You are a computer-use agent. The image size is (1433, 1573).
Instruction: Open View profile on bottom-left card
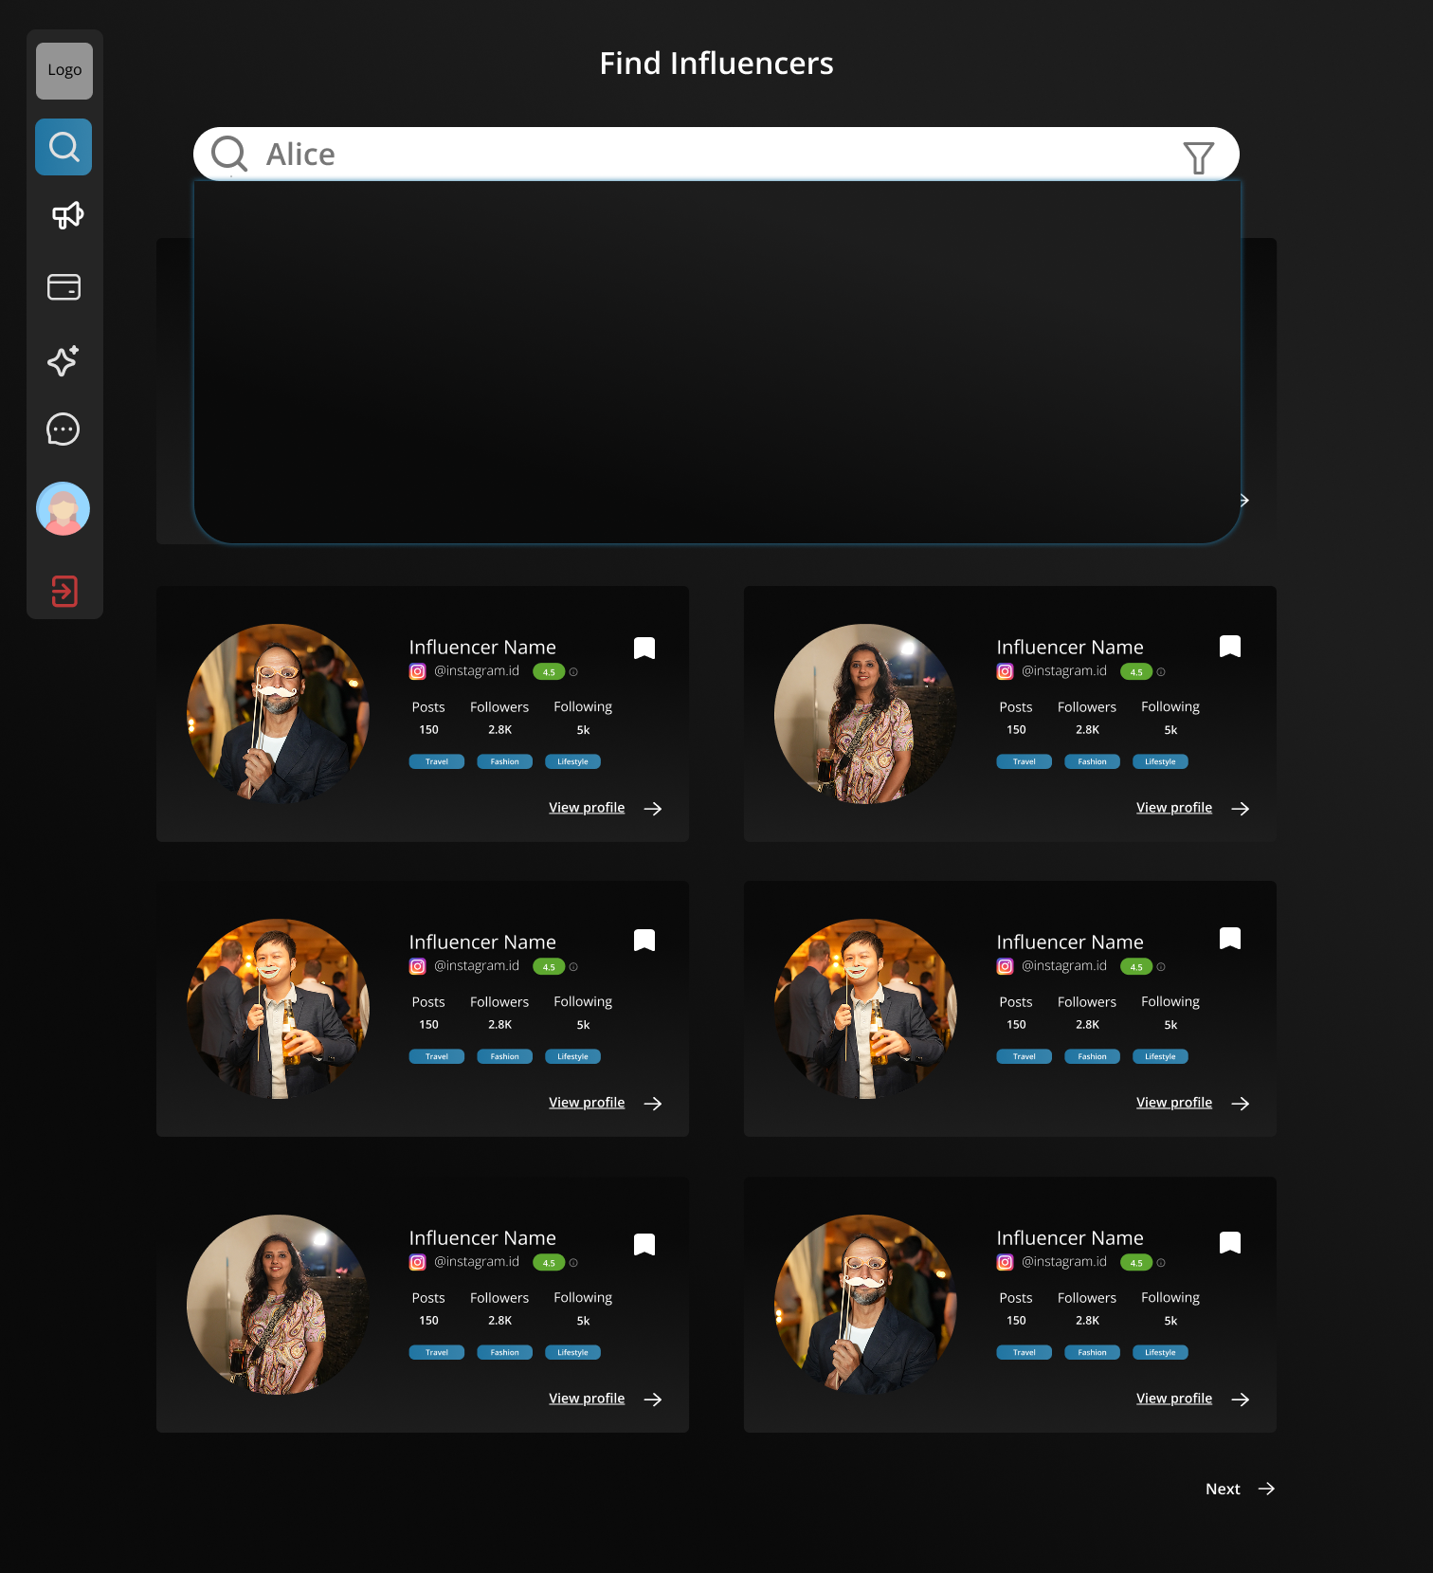(587, 1399)
